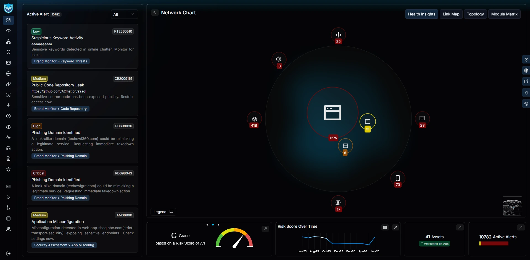Select the globe node showing 3

(x=279, y=59)
